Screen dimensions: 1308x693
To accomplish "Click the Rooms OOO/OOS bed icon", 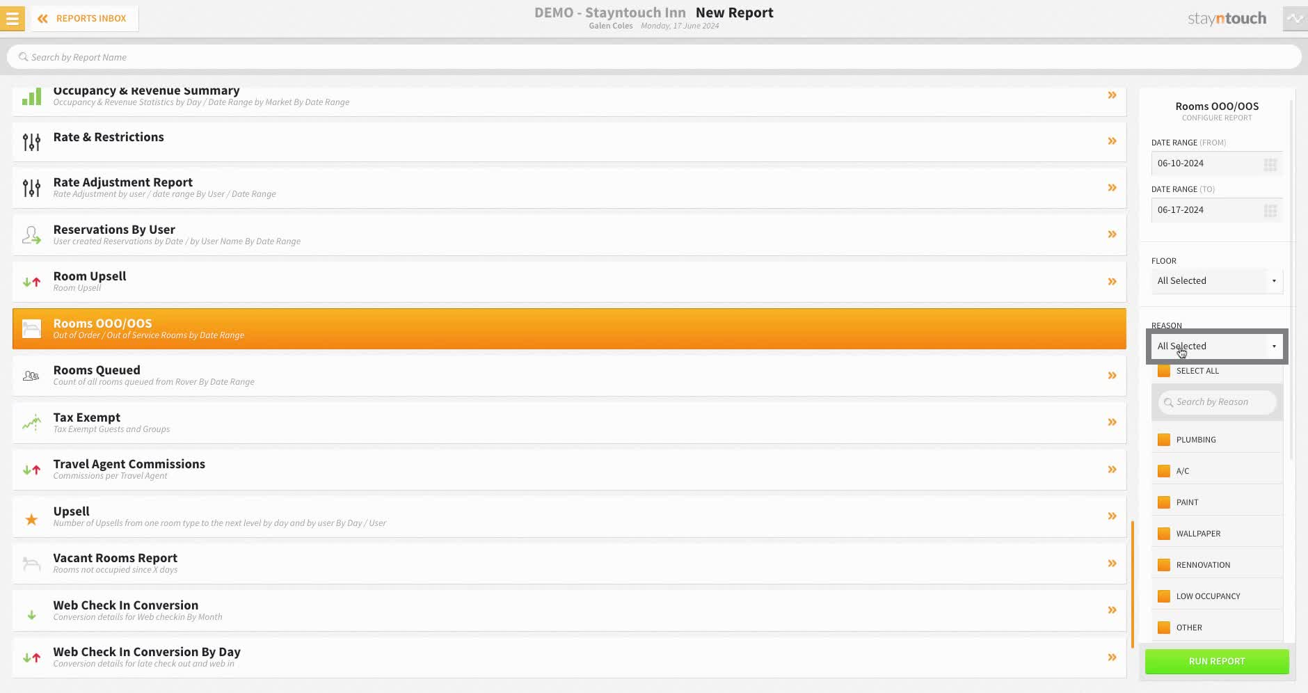I will tap(31, 328).
